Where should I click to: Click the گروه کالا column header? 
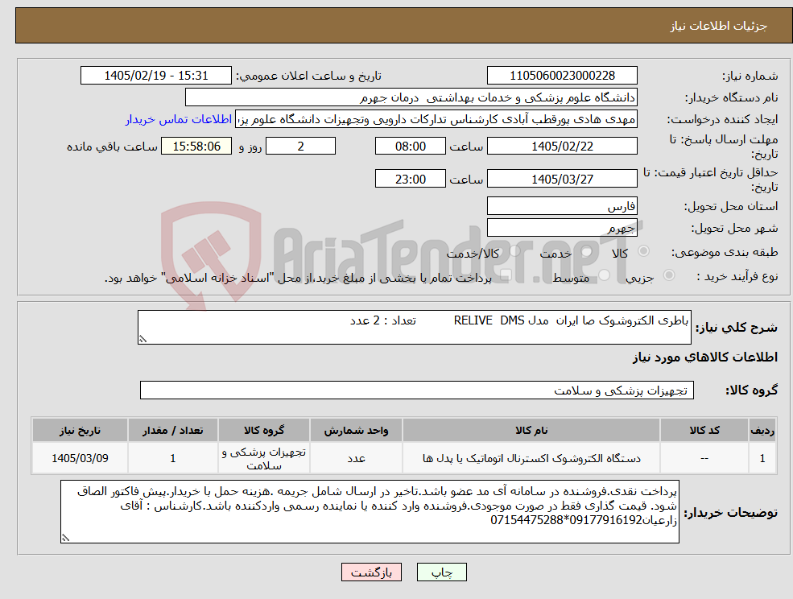[264, 430]
